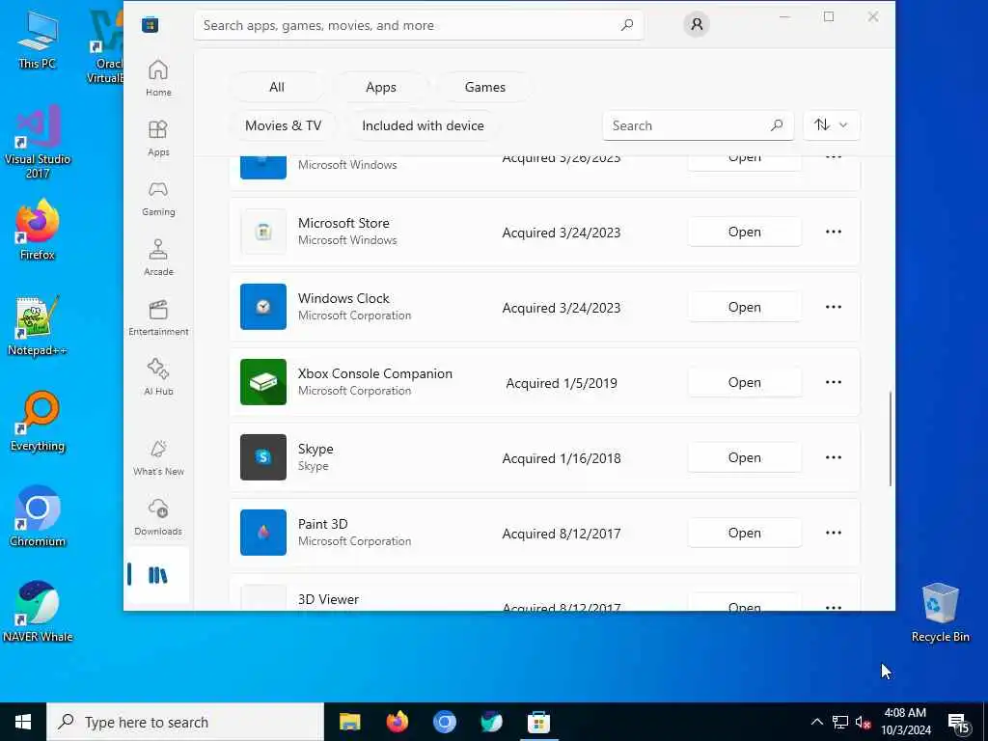
Task: Focus the library Search field
Action: click(x=699, y=125)
